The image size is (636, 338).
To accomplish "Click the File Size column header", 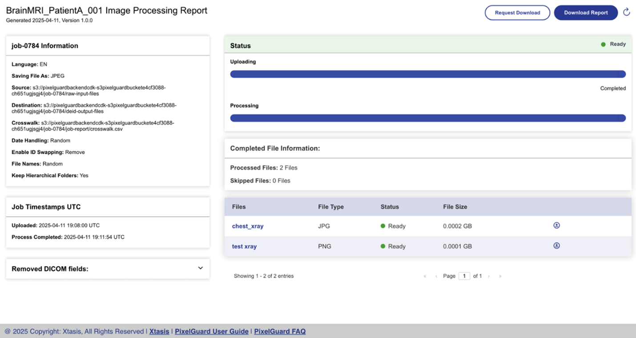I will pos(455,207).
